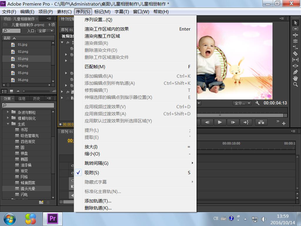Collapse the 生成 effects folder
This screenshot has width=301, height=226.
[8, 124]
